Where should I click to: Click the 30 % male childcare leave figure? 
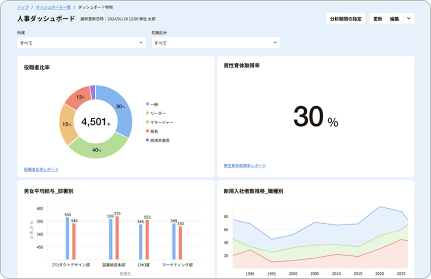315,117
